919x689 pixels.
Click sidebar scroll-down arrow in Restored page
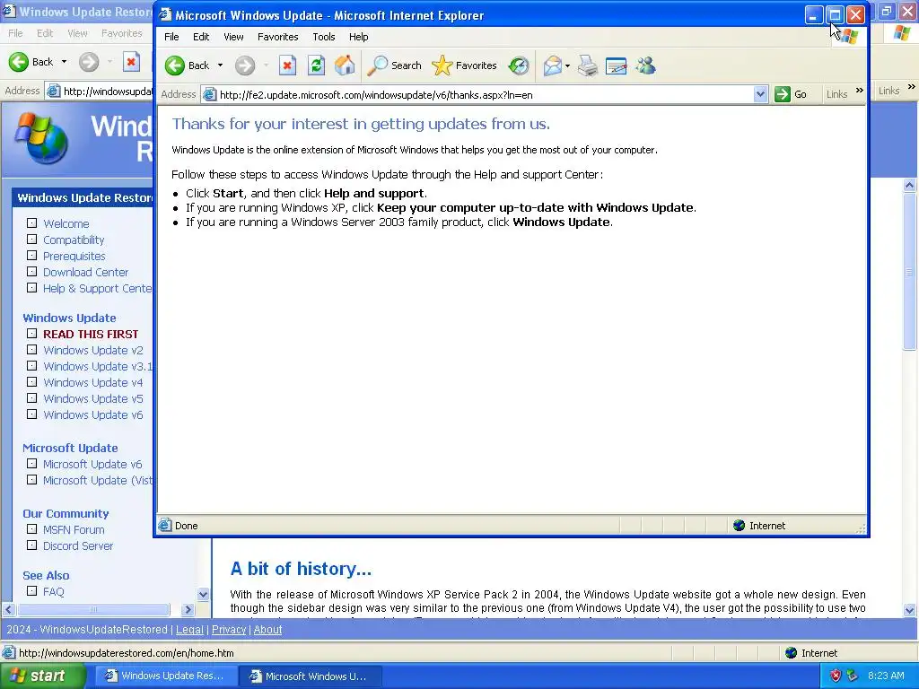click(204, 594)
